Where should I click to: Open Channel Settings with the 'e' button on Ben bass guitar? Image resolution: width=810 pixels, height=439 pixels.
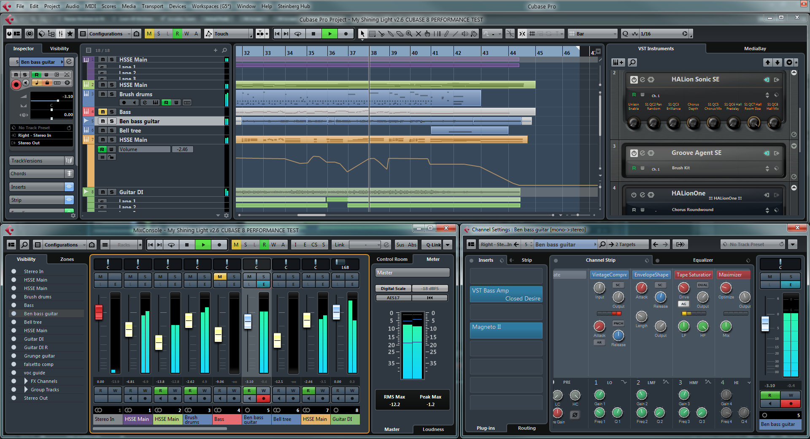coord(264,285)
